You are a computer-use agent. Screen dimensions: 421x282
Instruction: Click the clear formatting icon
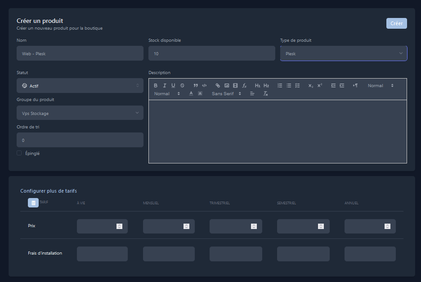[x=265, y=94]
